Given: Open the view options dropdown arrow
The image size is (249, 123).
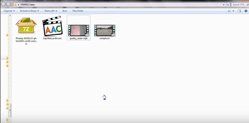Looking at the screenshot, I should 233,11.
